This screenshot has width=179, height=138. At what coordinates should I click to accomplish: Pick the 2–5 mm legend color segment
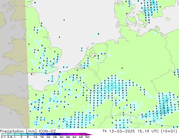pos(24,134)
